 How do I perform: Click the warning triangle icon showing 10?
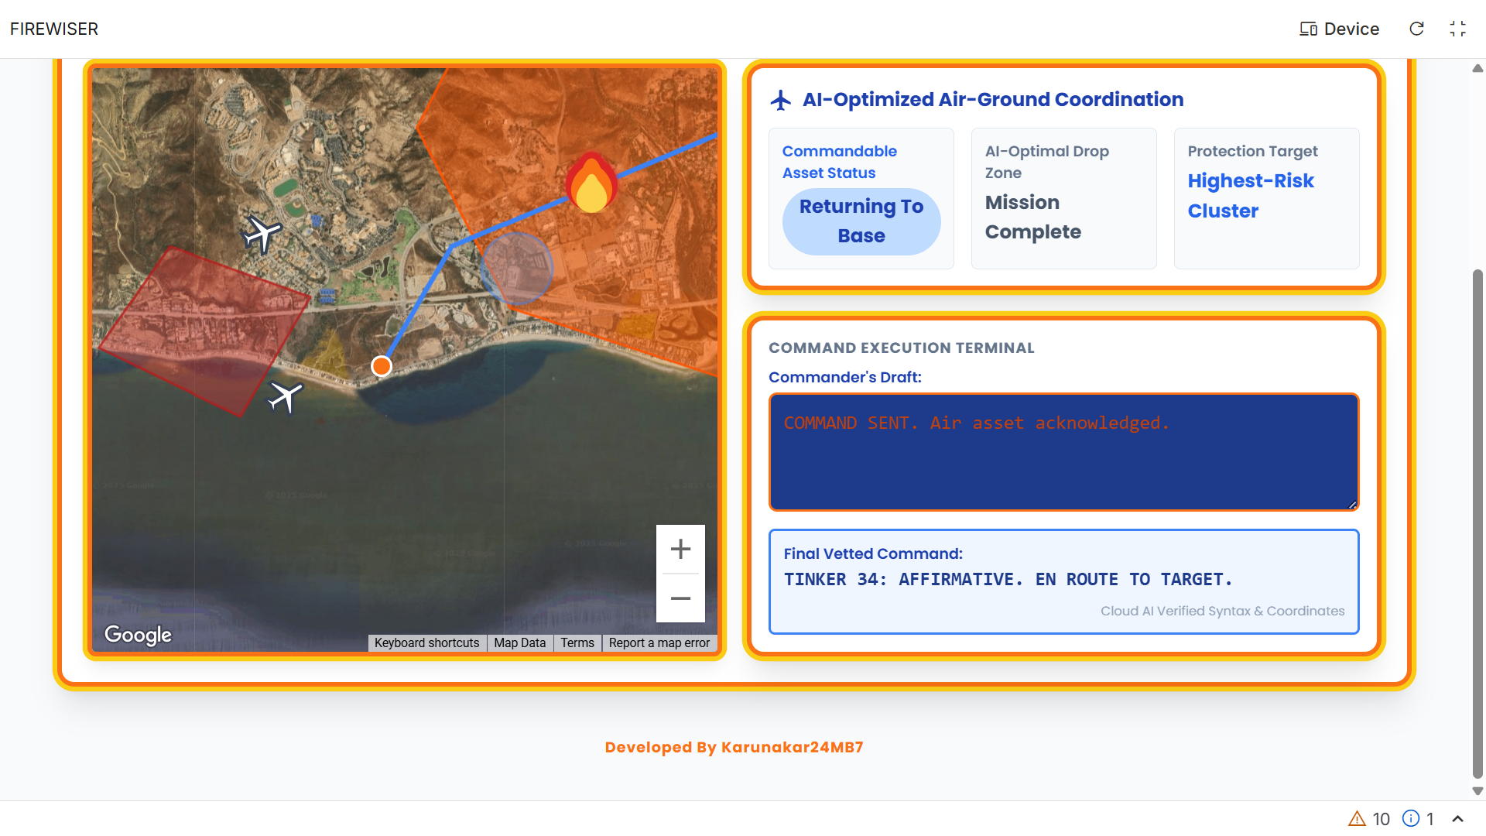[1357, 819]
